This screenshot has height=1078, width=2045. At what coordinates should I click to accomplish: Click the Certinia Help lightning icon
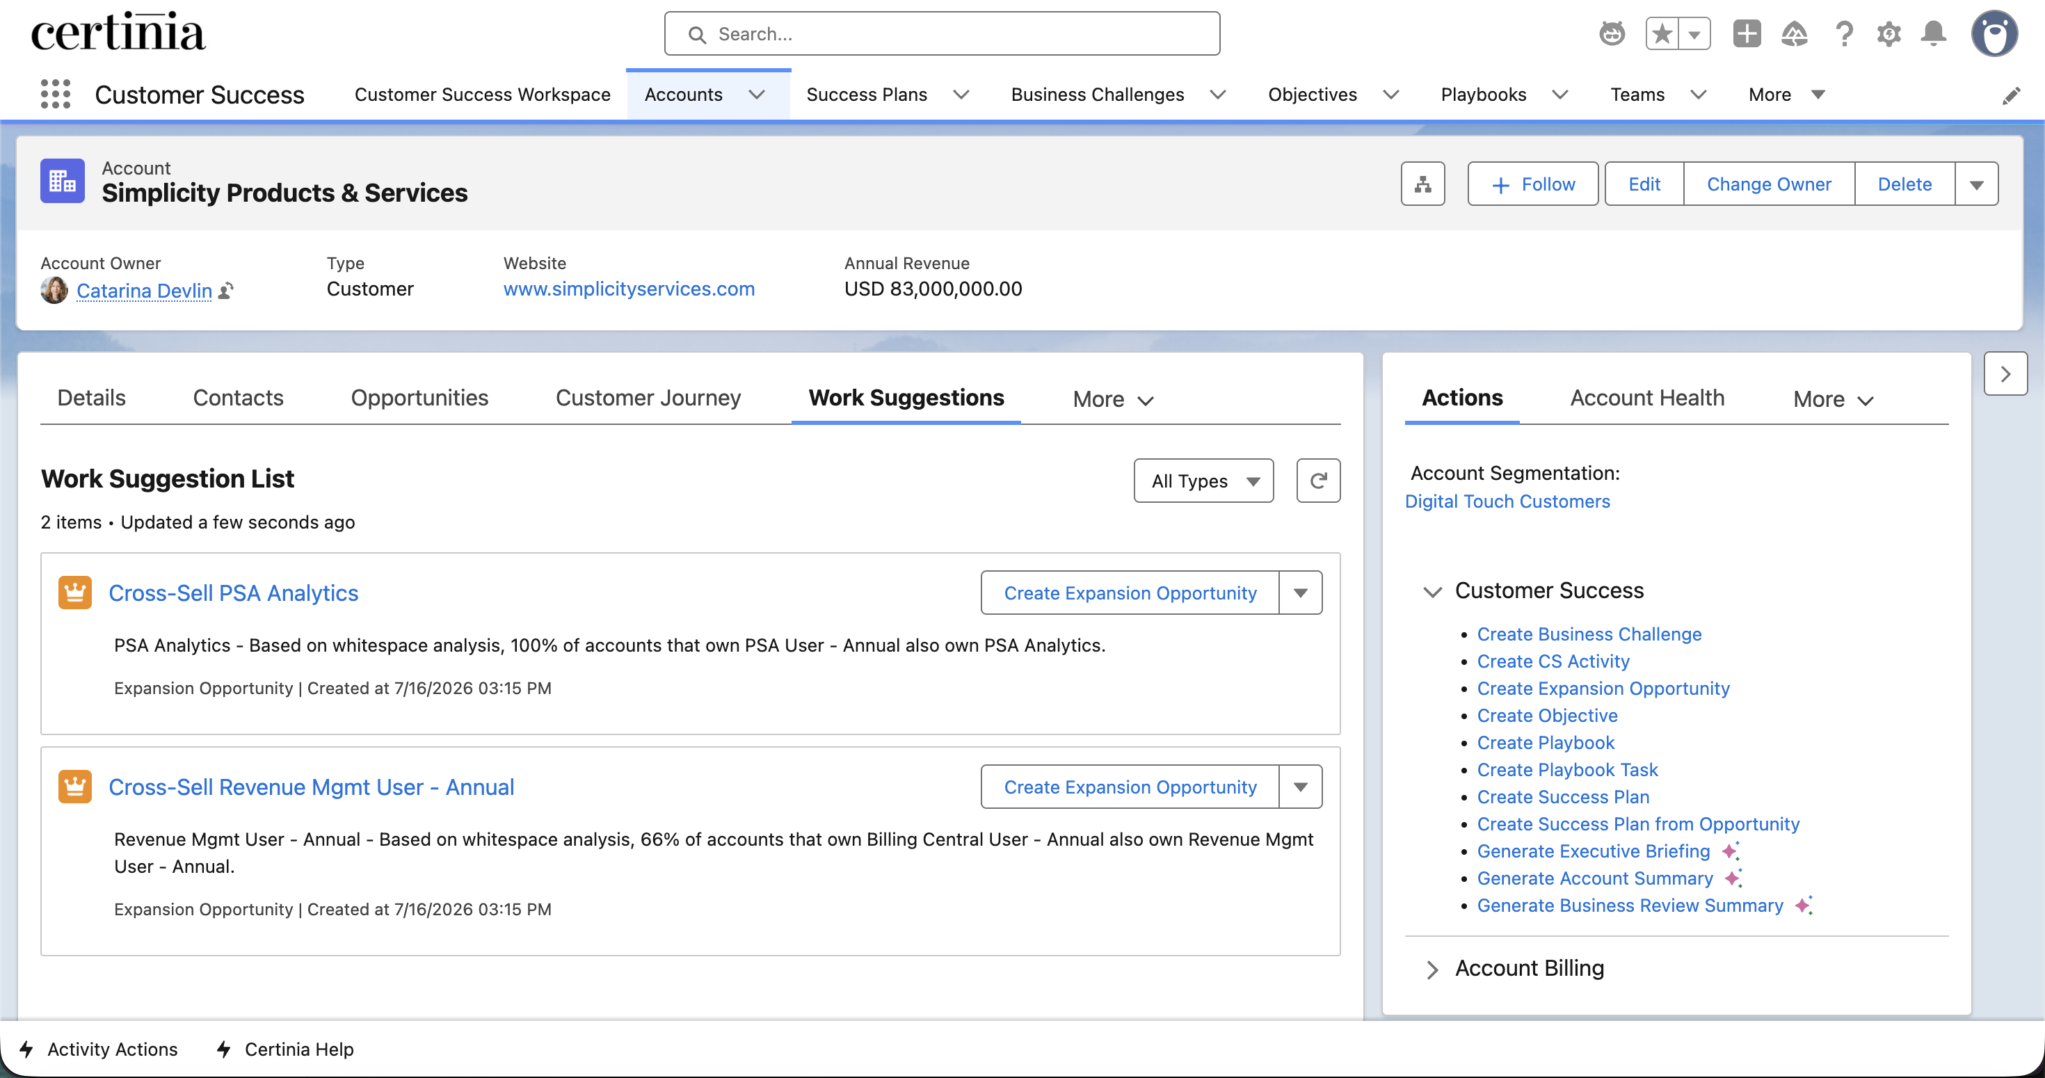click(224, 1049)
